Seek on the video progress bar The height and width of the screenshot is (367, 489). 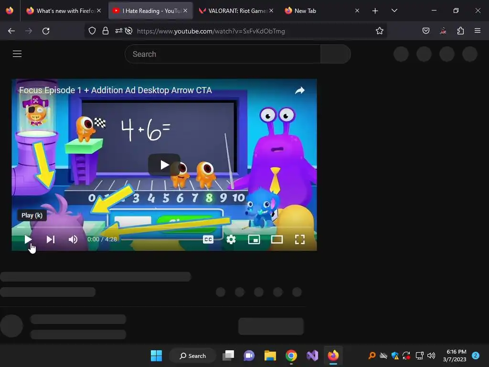point(164,227)
